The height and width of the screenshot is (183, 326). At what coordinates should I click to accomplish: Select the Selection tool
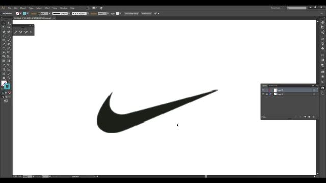(4, 23)
